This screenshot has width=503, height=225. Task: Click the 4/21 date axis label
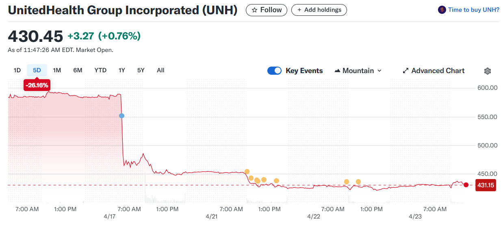(x=212, y=216)
